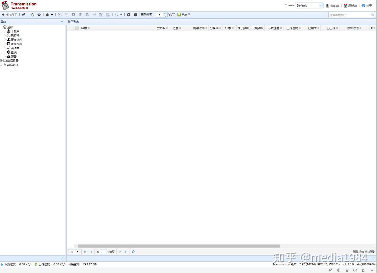Click the plugin/Labs icon in the toolbar
The height and width of the screenshot is (273, 377).
point(48,15)
